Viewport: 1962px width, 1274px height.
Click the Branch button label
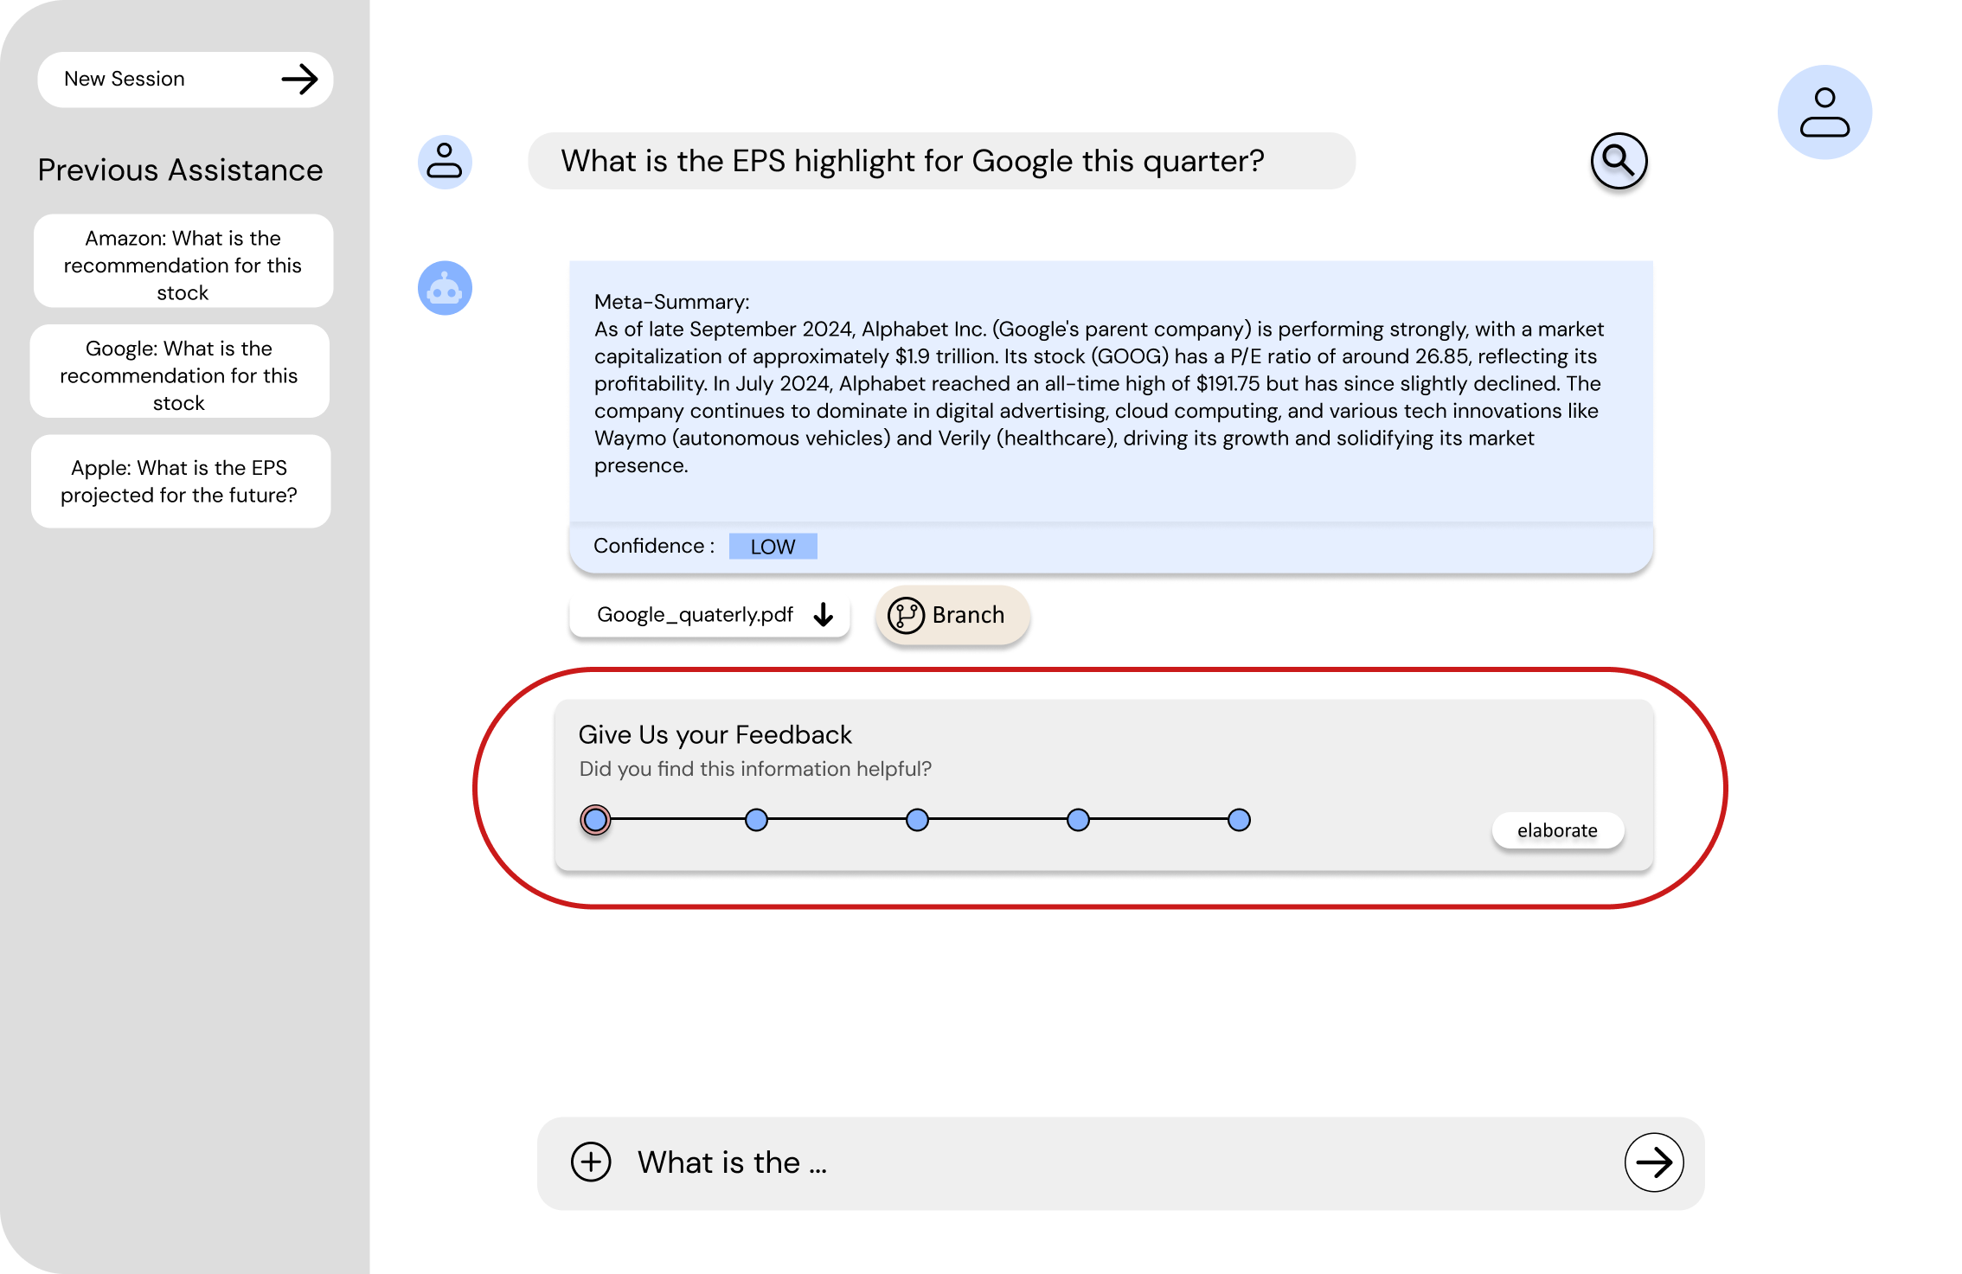968,615
